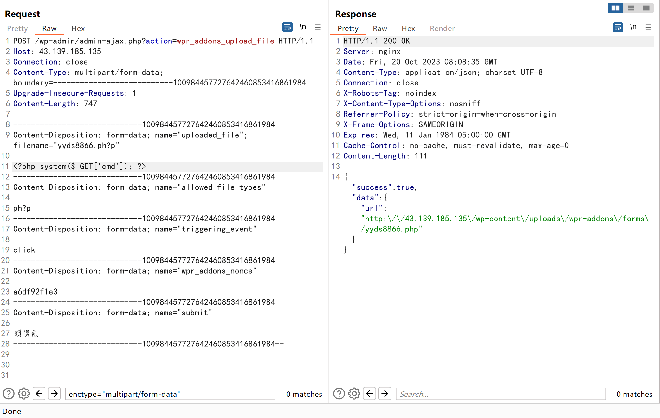Select side-by-side layout view icon
The image size is (660, 418).
pos(615,8)
